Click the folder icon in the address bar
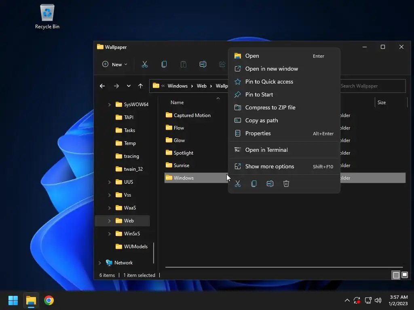 point(156,86)
